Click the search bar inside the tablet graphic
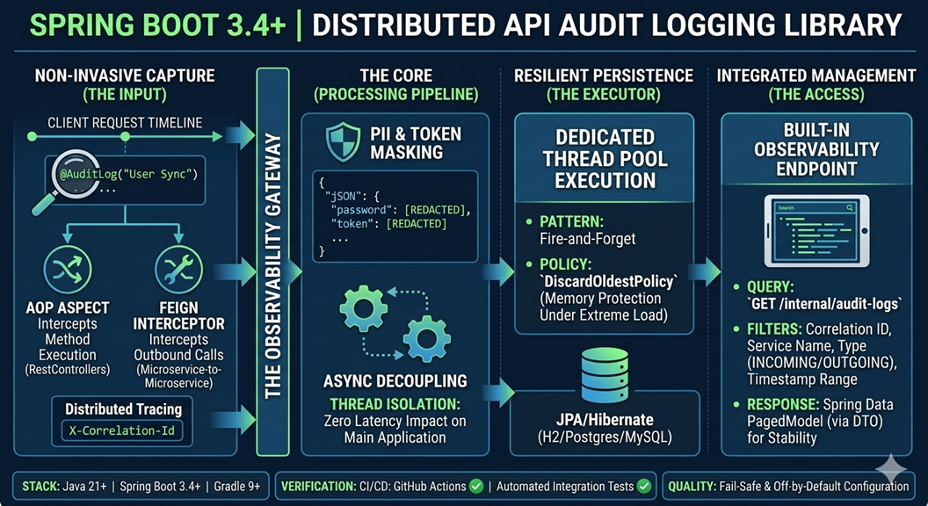 click(815, 207)
